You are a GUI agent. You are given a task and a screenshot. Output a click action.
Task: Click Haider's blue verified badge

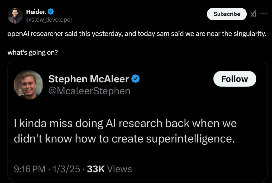[51, 11]
